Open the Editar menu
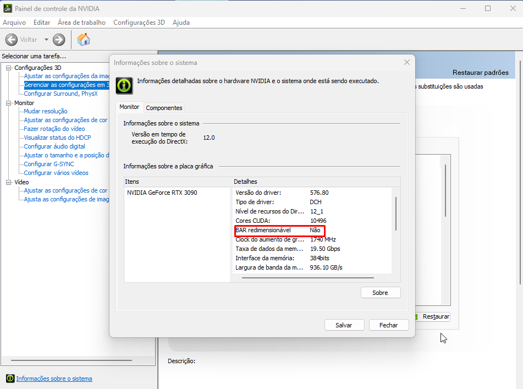The height and width of the screenshot is (389, 523). tap(42, 23)
